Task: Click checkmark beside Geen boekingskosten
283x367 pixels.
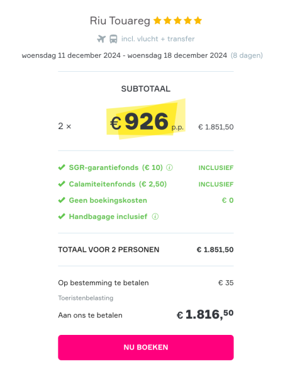Action: [62, 200]
